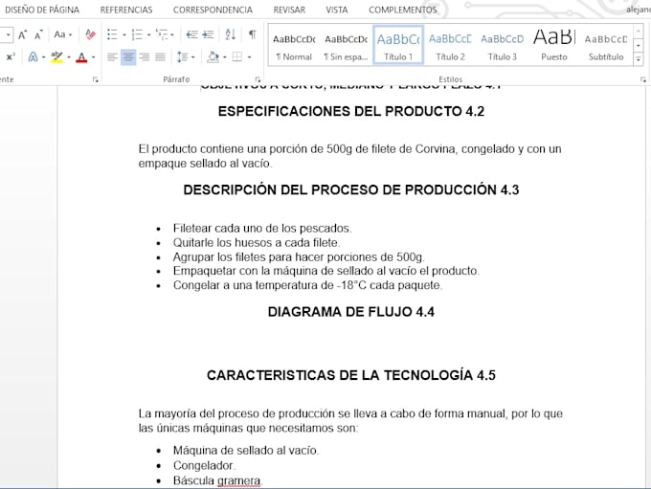651x489 pixels.
Task: Toggle show paragraph marks
Action: click(x=252, y=34)
